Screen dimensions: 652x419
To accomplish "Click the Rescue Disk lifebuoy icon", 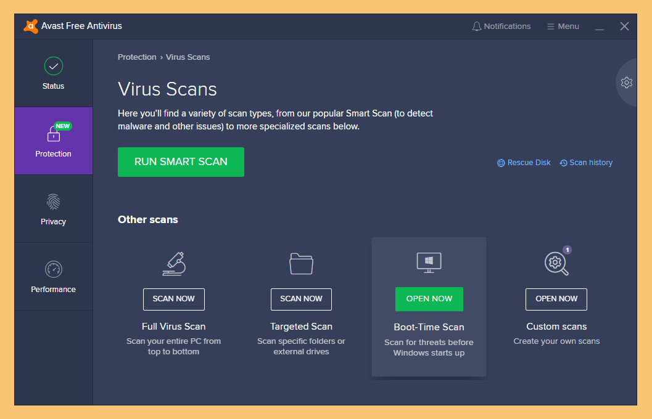I will 501,163.
